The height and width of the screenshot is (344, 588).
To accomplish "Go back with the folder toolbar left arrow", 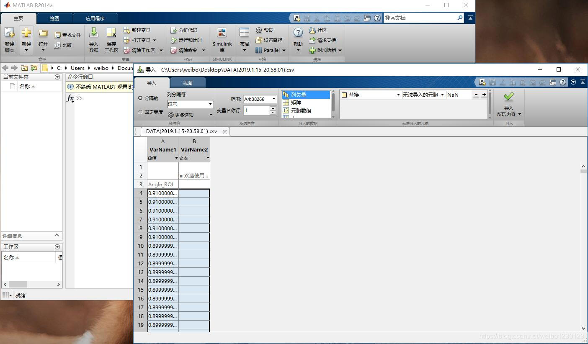I will [5, 68].
